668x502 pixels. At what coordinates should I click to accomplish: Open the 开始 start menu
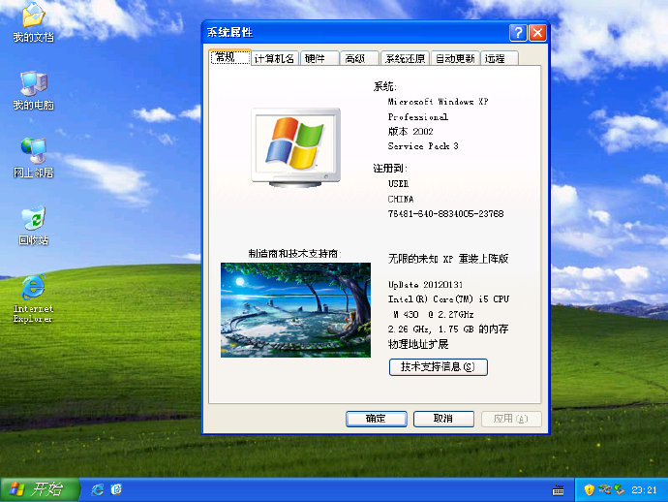40,489
